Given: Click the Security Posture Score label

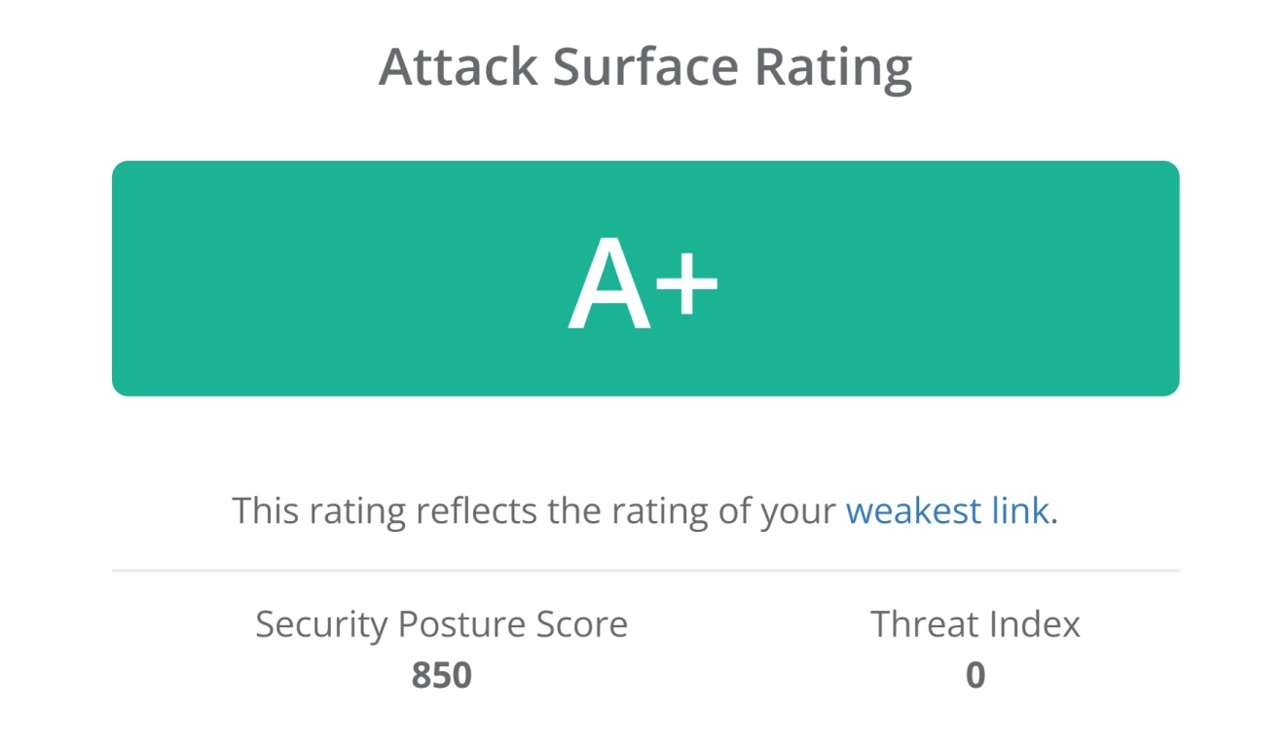Looking at the screenshot, I should (x=441, y=624).
